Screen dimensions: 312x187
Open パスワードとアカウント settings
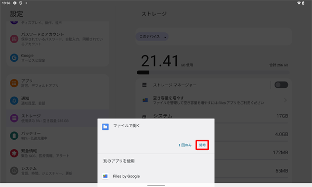tap(58, 39)
